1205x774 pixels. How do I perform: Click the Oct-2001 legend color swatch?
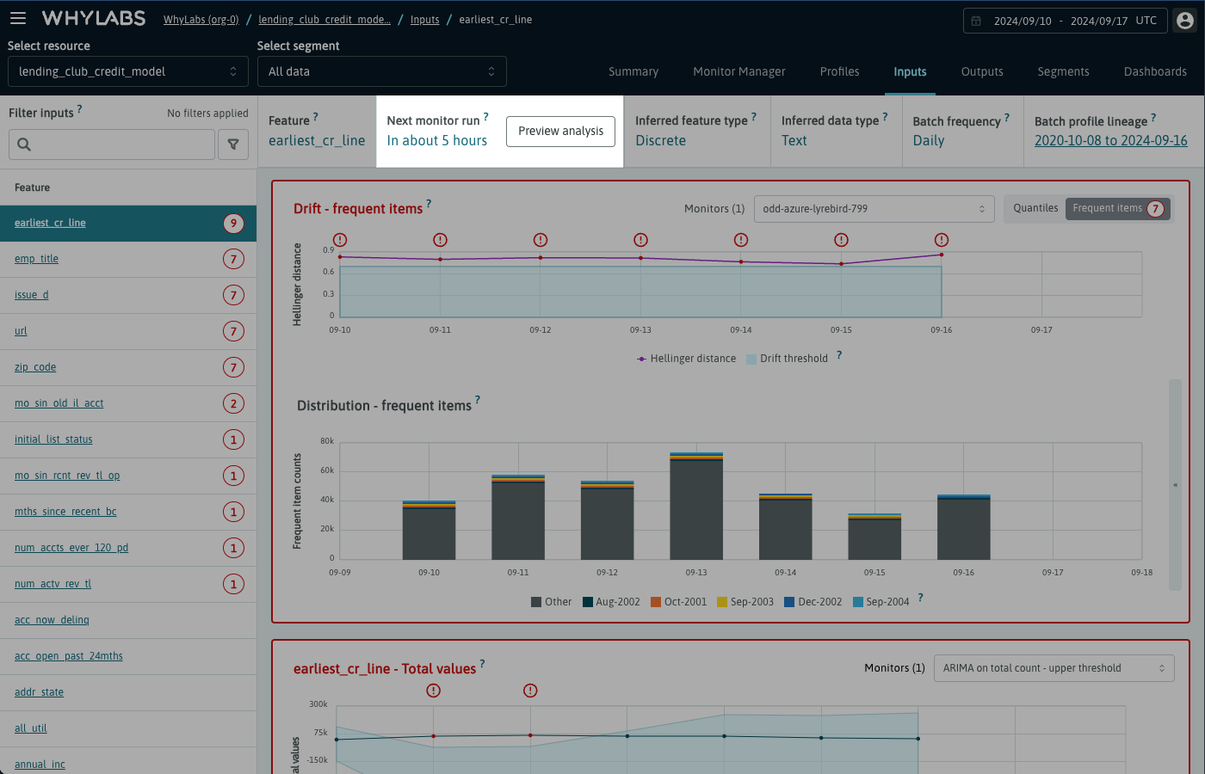[656, 602]
